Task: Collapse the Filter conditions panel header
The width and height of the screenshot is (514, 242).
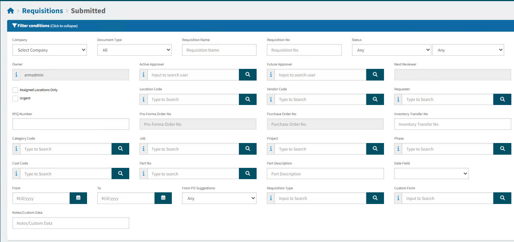Action: point(45,26)
